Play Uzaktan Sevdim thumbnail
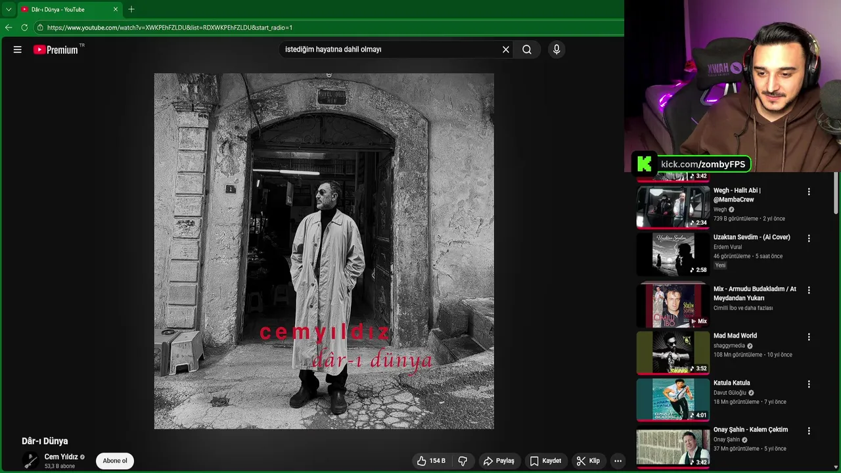This screenshot has height=473, width=841. 673,254
